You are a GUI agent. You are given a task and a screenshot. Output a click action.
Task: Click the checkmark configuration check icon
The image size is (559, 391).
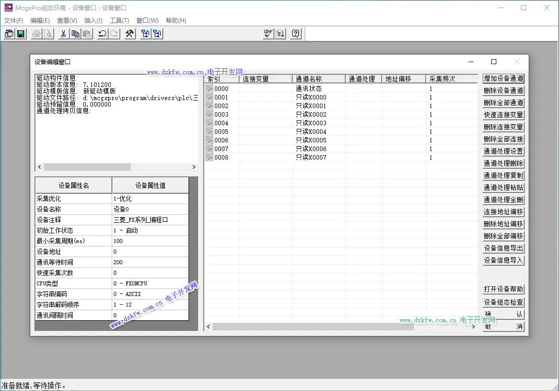[x=268, y=34]
